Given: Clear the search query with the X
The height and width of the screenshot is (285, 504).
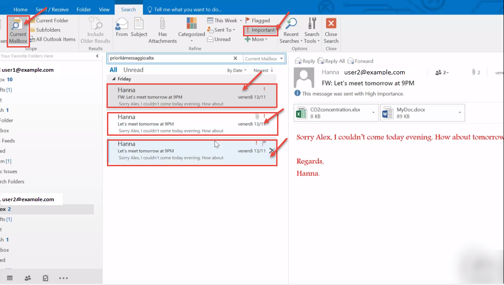Looking at the screenshot, I should click(236, 58).
